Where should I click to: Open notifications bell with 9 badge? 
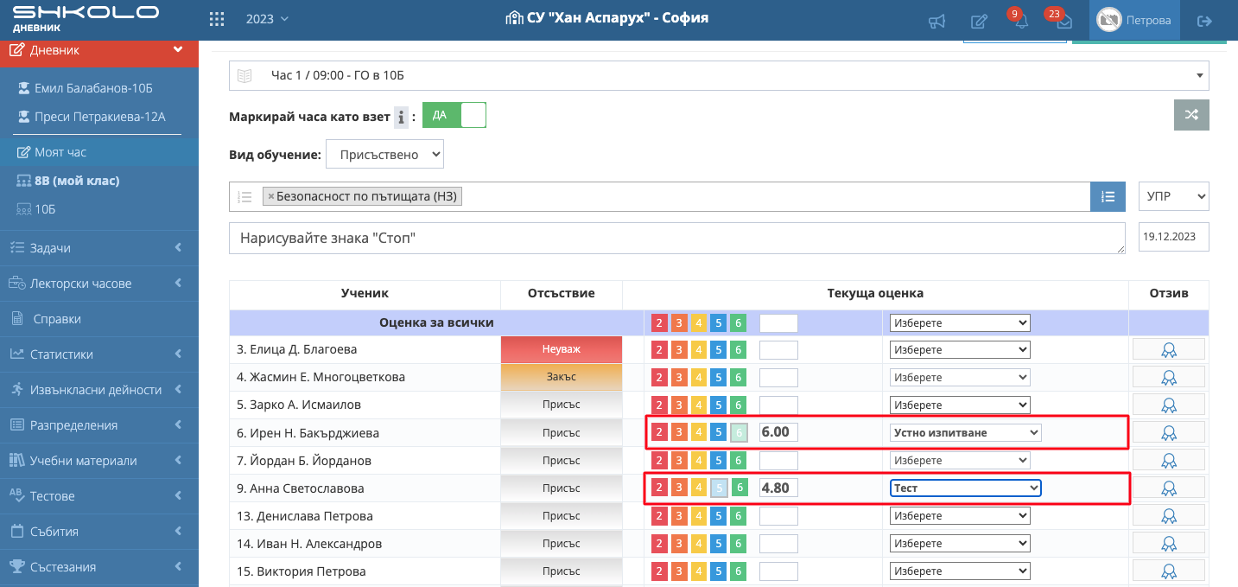tap(1021, 22)
